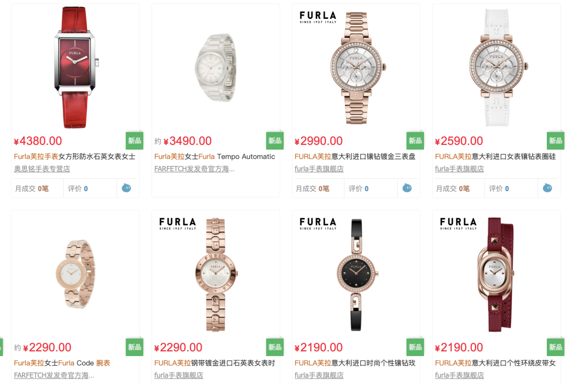The width and height of the screenshot is (579, 384).
Task: Click the 新品 badge on the ¥2190 black bangle watch
Action: pos(415,347)
